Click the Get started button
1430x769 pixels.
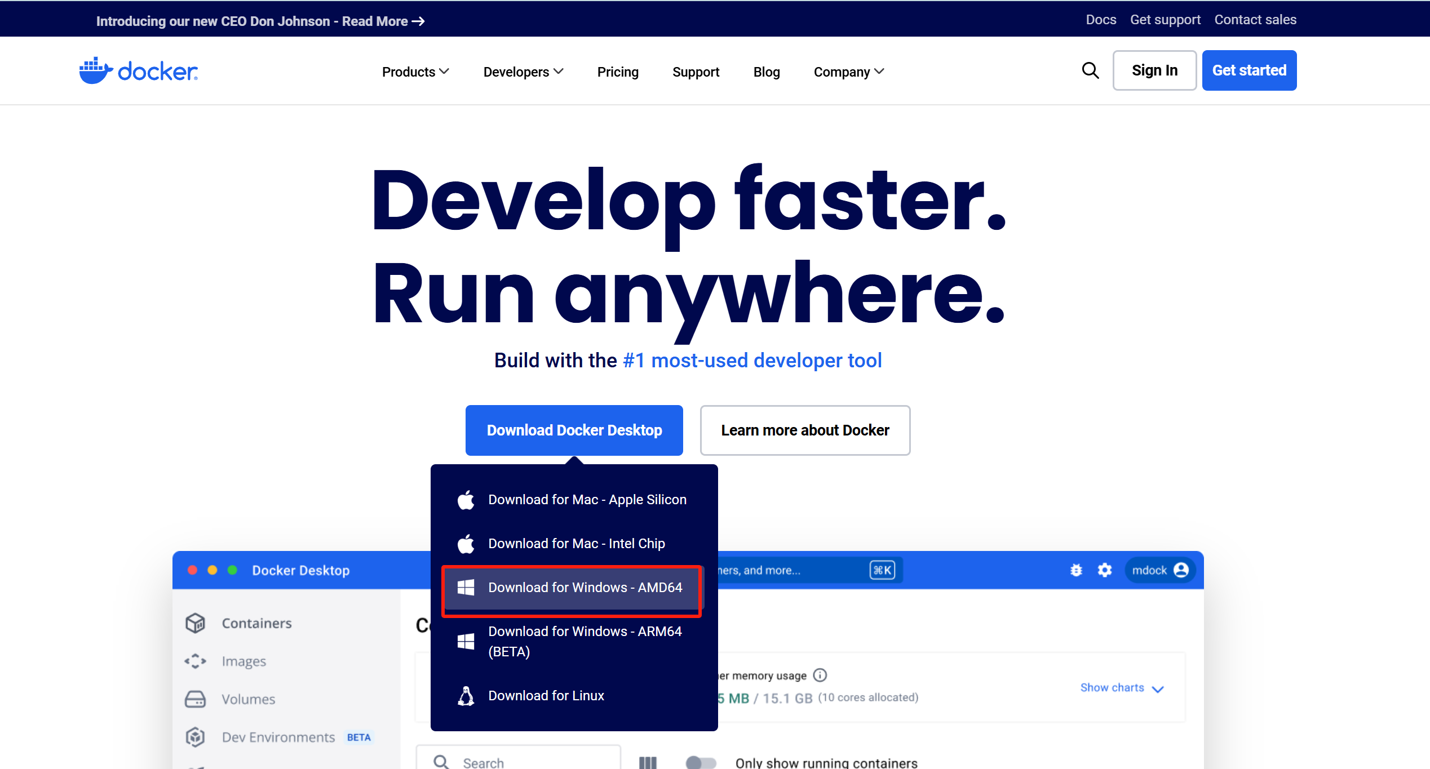click(x=1249, y=70)
